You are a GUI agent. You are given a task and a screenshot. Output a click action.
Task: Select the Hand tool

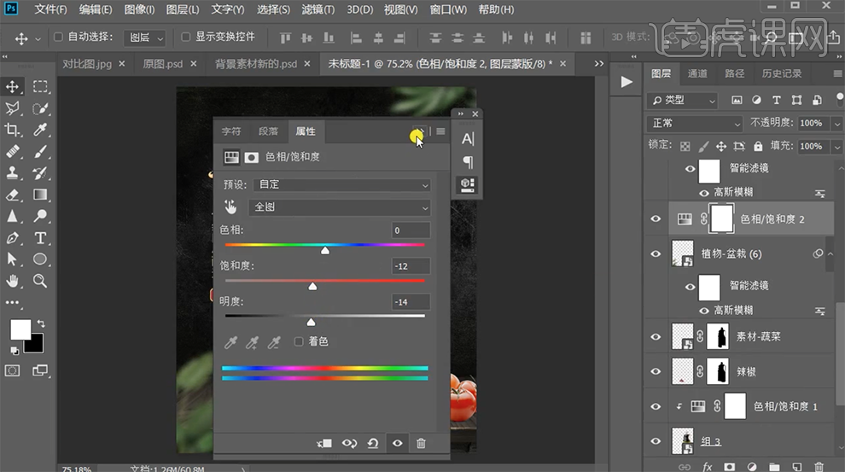(x=13, y=281)
